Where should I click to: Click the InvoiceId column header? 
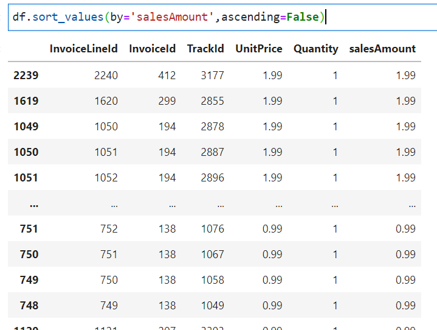pyautogui.click(x=152, y=49)
